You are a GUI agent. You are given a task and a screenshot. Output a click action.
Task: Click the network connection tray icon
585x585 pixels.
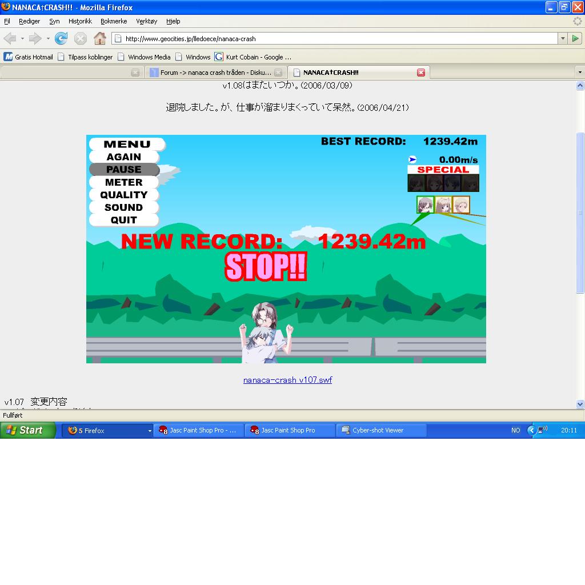(x=543, y=430)
